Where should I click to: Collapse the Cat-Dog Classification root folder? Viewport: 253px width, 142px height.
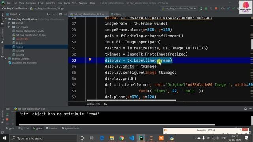6,19
